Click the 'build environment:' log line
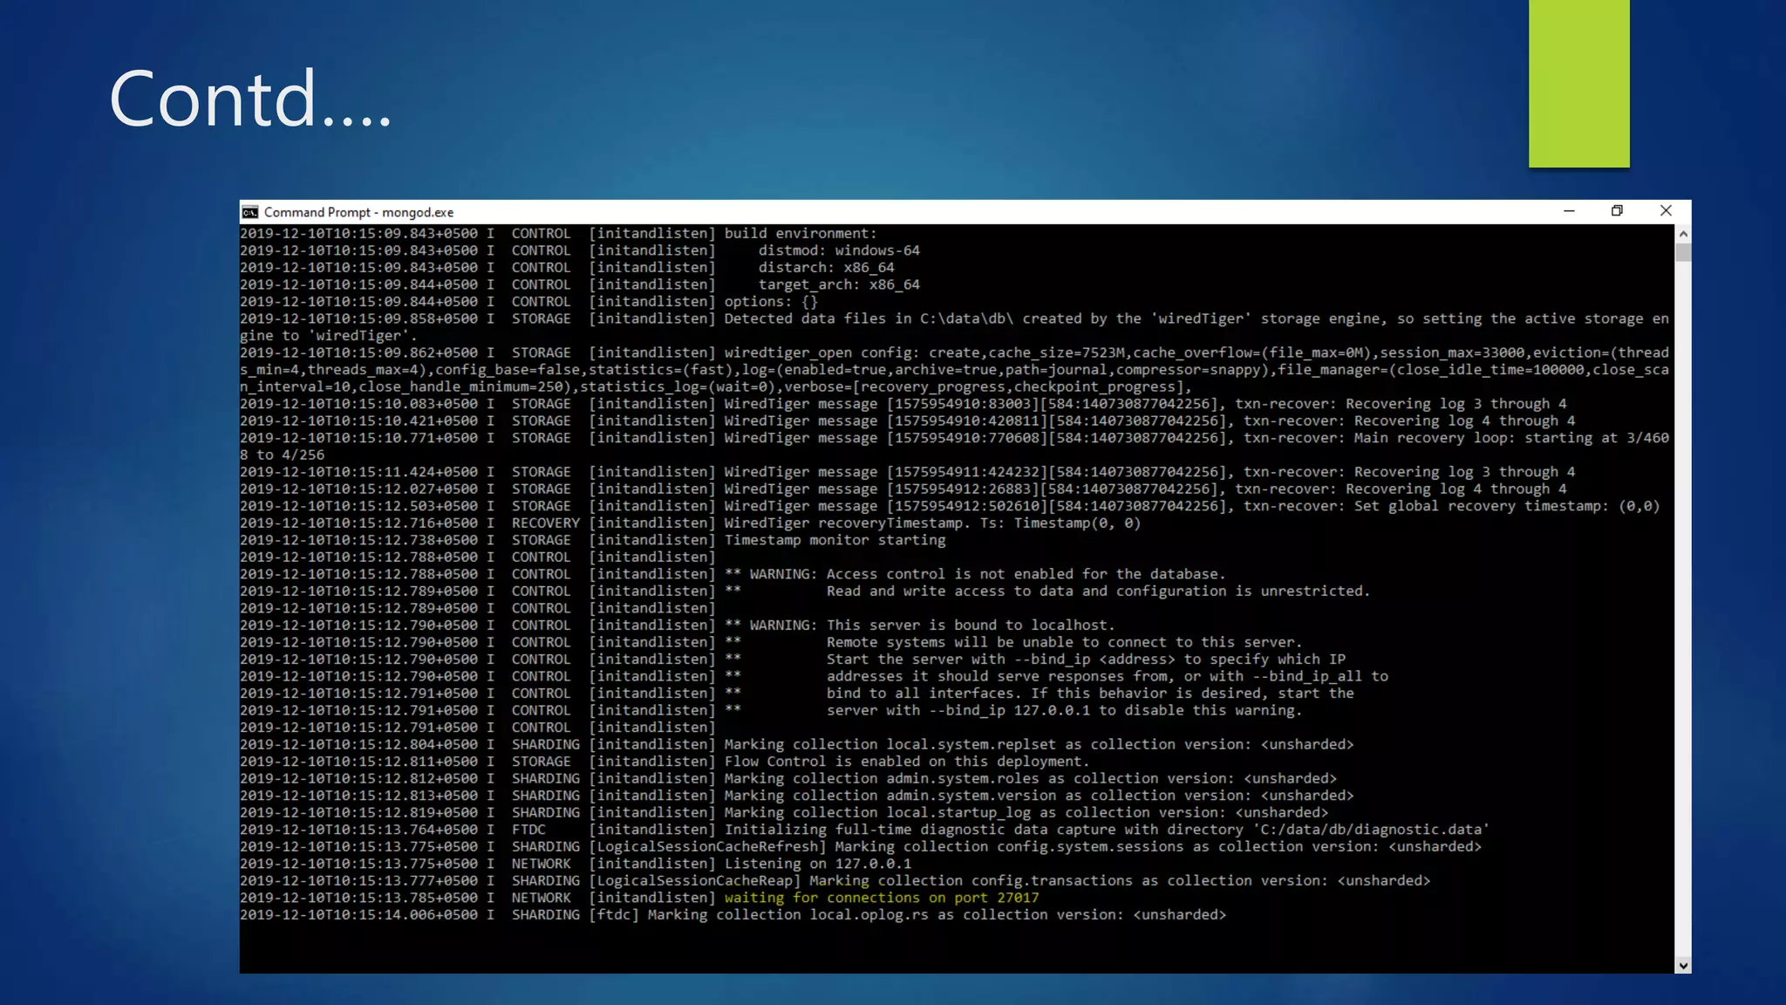This screenshot has height=1005, width=1786. click(x=800, y=234)
